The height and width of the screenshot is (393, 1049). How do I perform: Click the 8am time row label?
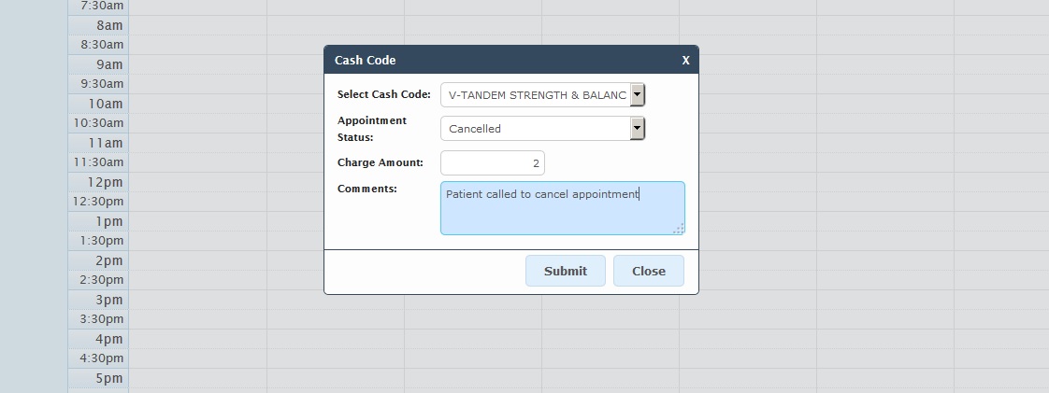point(108,25)
